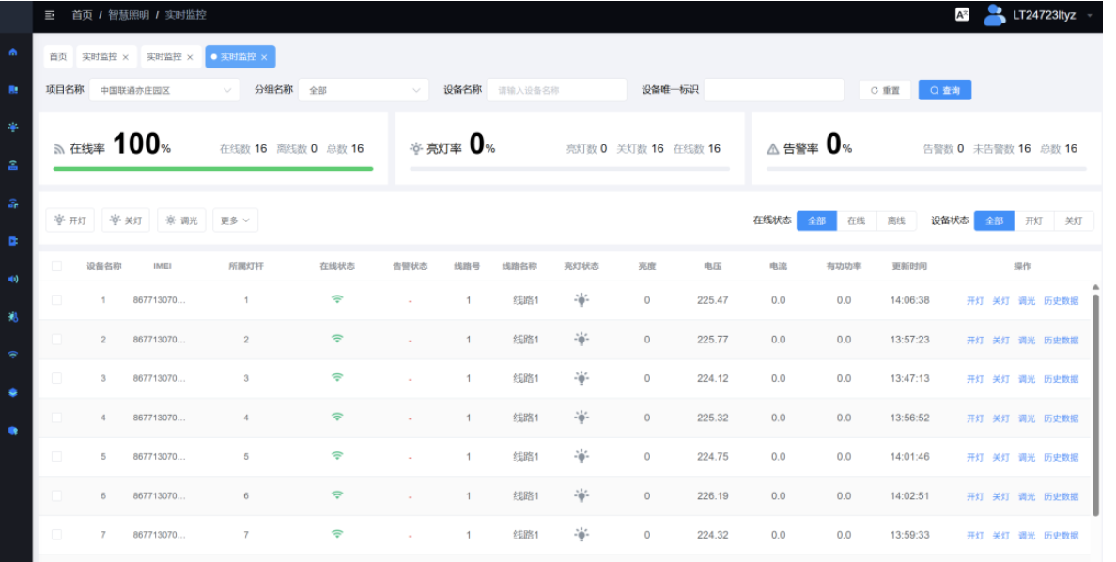Switch language with the translate icon
The height and width of the screenshot is (562, 1116).
coord(961,15)
